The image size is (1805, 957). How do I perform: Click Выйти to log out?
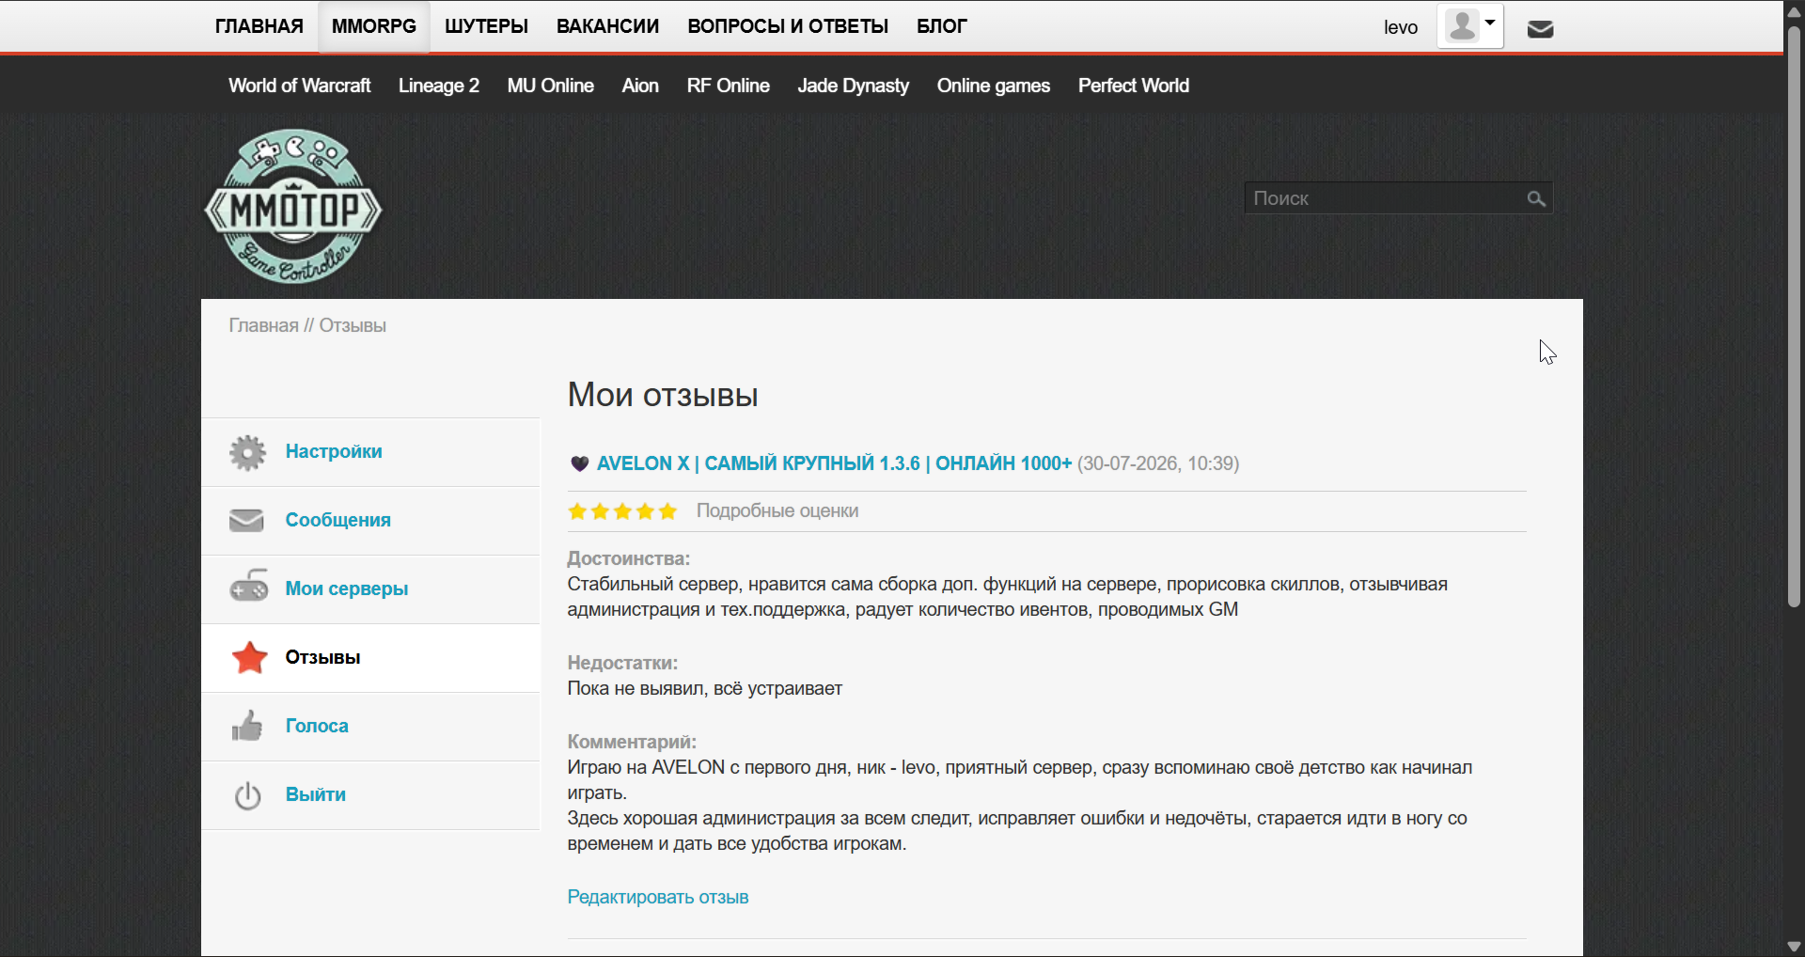click(316, 794)
